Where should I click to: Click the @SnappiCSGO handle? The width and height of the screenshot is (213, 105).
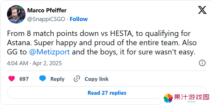(x=46, y=19)
